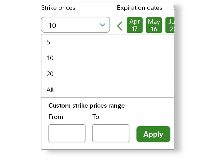Choose 5 from the strike prices list
The height and width of the screenshot is (160, 215).
coord(49,42)
